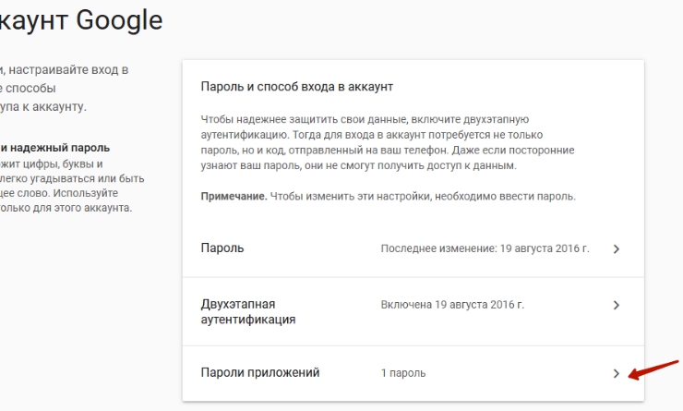The image size is (683, 411).
Task: Click the '1 пароль' value text
Action: pyautogui.click(x=403, y=373)
